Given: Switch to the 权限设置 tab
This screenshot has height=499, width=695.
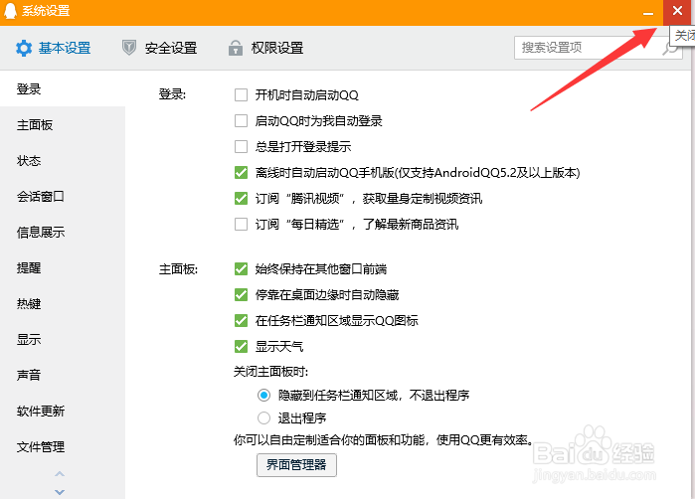Looking at the screenshot, I should point(265,48).
